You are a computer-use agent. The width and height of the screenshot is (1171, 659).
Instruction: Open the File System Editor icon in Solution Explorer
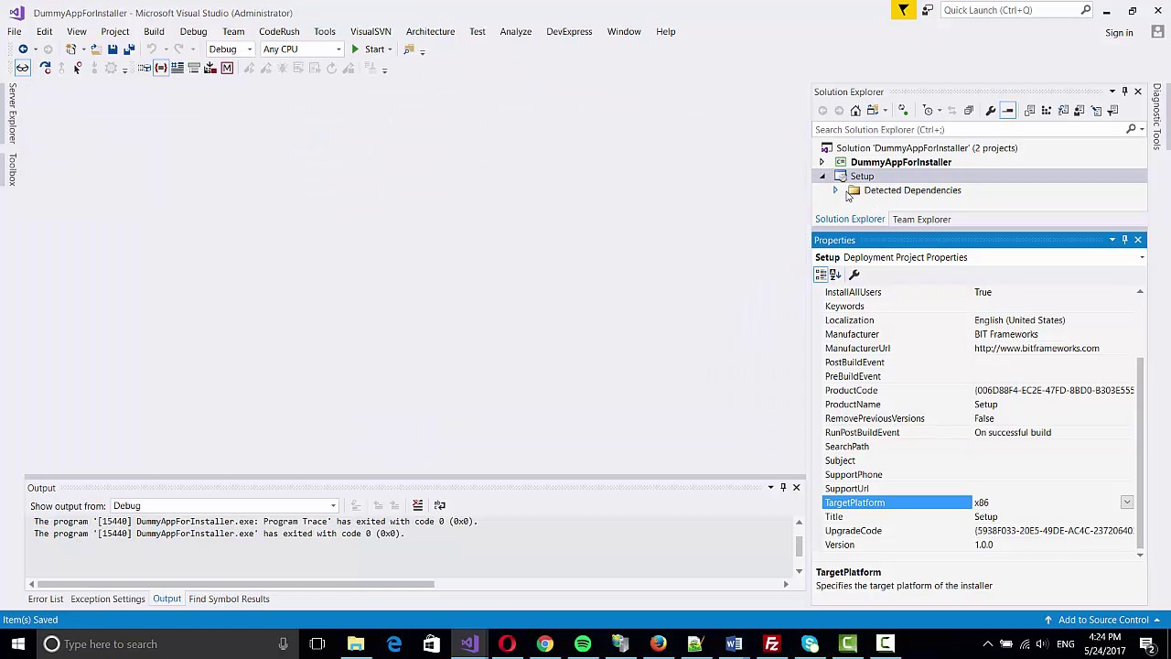(x=1029, y=111)
